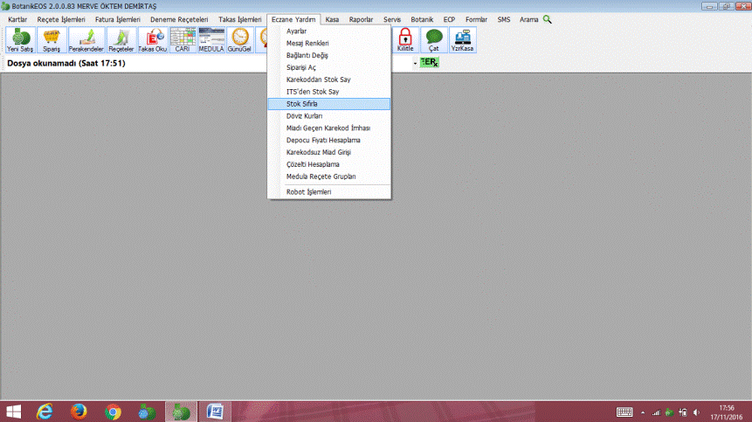Click the Perakendeler toolbar button
The image size is (752, 422).
pos(86,39)
